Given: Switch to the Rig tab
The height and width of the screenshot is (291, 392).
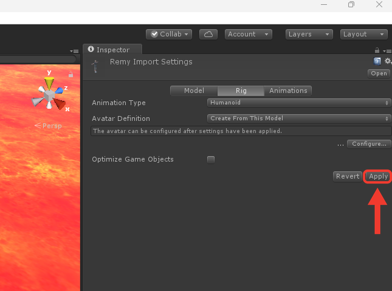Looking at the screenshot, I should (x=241, y=91).
